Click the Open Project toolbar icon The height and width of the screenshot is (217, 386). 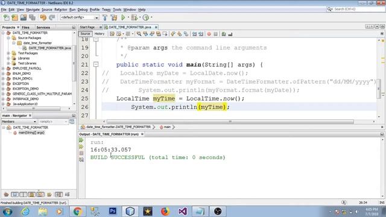pyautogui.click(x=24, y=17)
